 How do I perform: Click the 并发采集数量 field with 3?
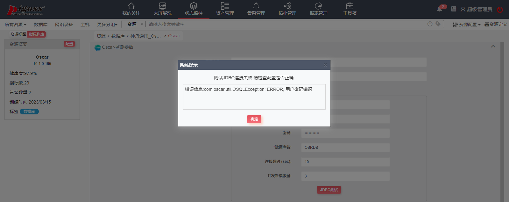click(x=345, y=176)
